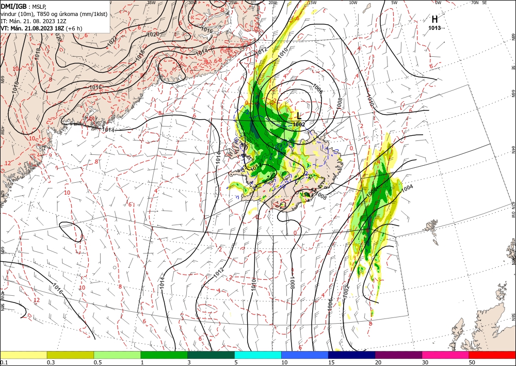Screen dimensions: 516x366
Task: Select the green 1–3 mm legend swatch
Action: [x=164, y=355]
